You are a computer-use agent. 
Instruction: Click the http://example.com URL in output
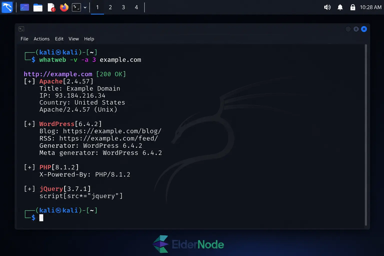(58, 74)
